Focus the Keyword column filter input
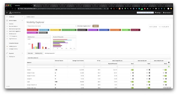 (x=40, y=67)
